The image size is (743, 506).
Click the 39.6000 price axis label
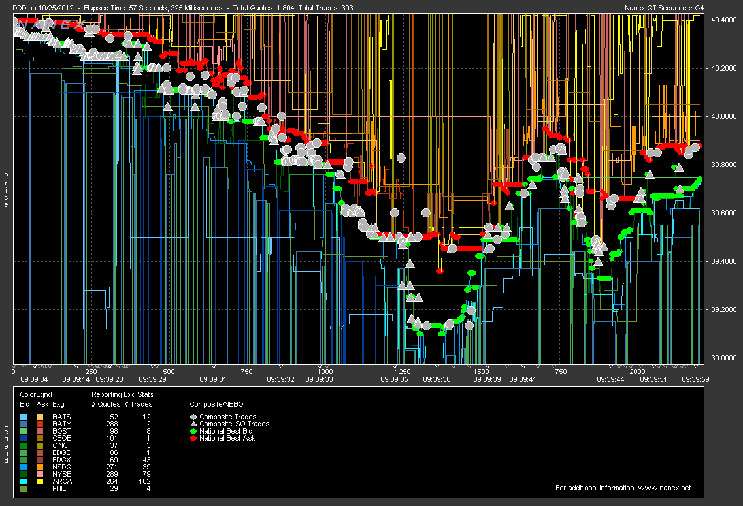723,213
